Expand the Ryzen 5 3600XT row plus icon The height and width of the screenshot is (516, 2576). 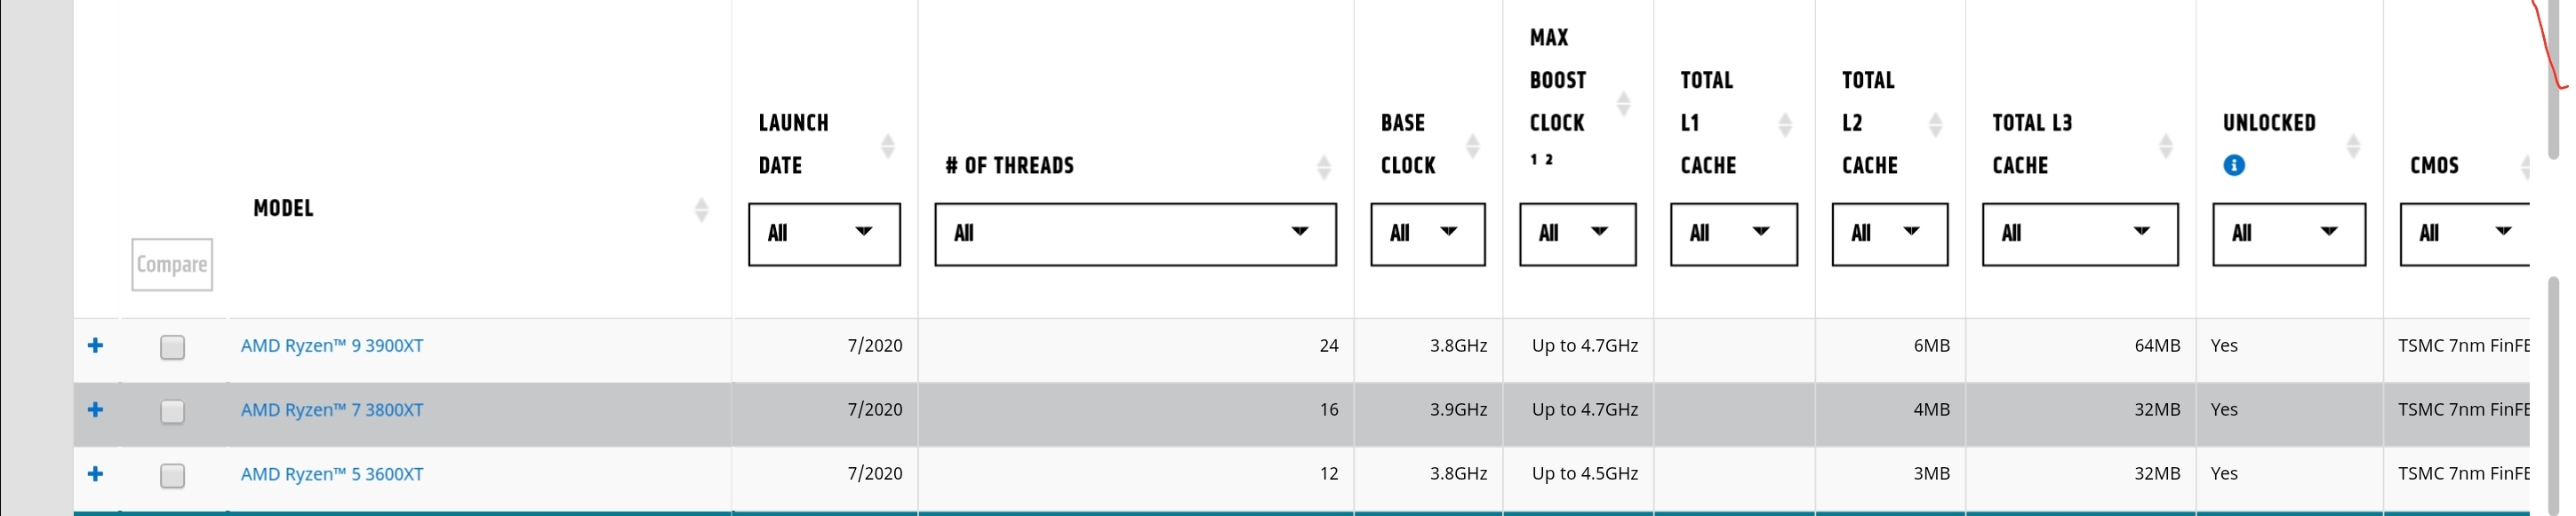tap(95, 473)
